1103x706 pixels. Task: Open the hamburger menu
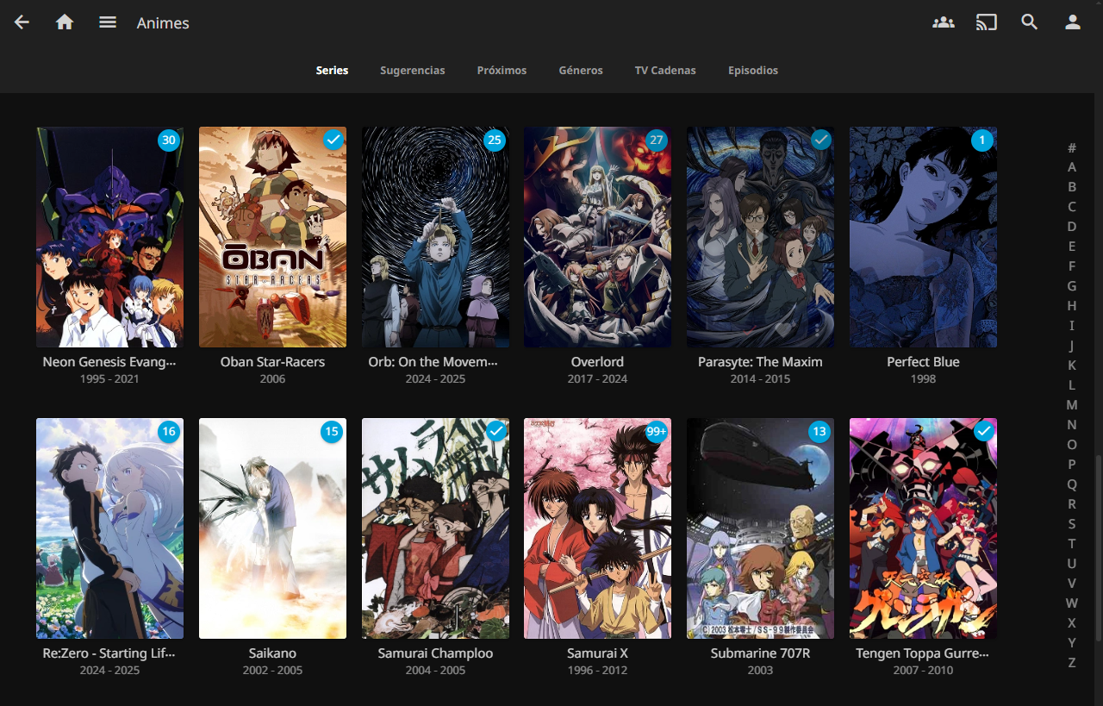(108, 22)
